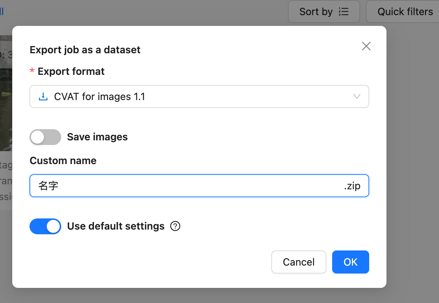
Task: Click the download icon in the Export format field
Action: pyautogui.click(x=43, y=96)
